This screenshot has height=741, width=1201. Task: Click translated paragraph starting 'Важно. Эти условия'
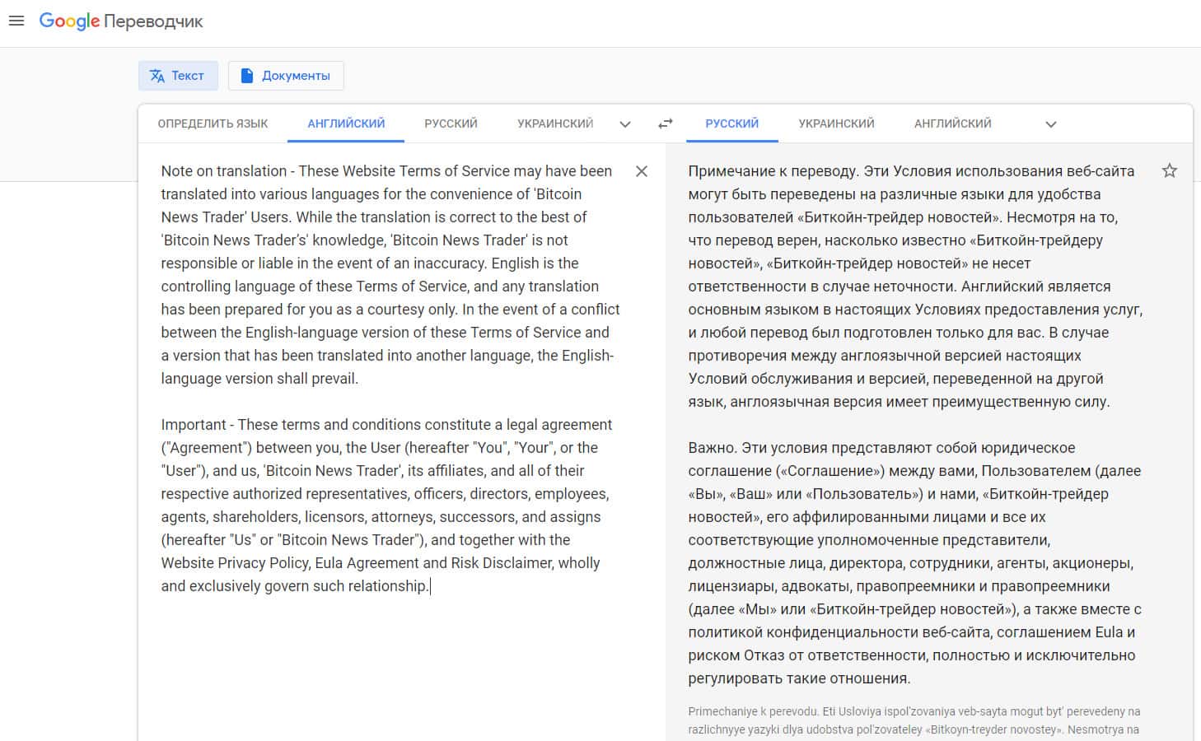point(915,563)
